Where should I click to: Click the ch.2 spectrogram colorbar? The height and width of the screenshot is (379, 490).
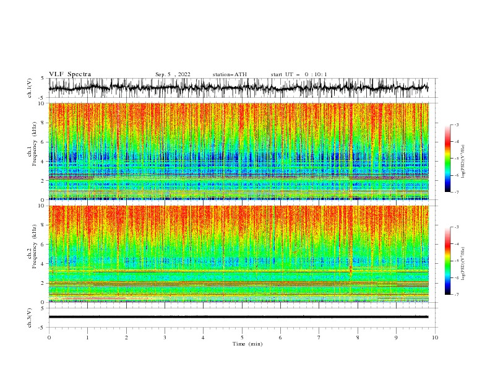point(447,261)
